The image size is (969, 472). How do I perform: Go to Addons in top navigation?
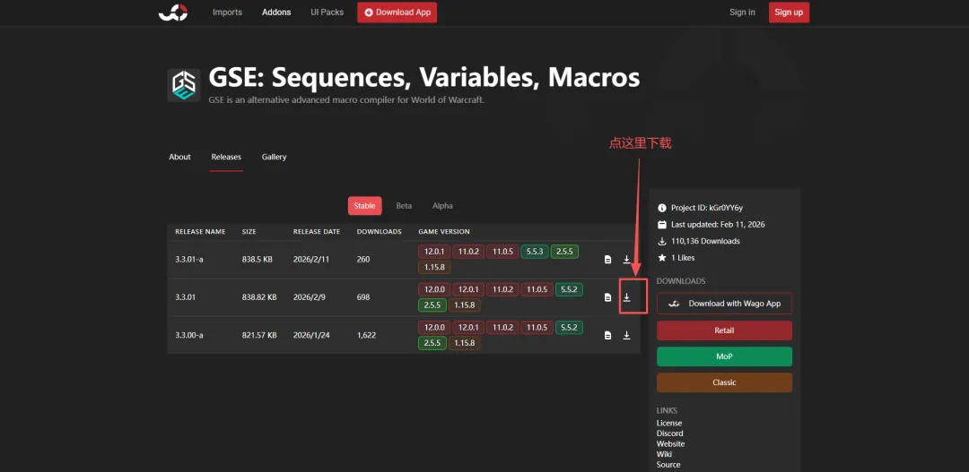click(x=276, y=13)
